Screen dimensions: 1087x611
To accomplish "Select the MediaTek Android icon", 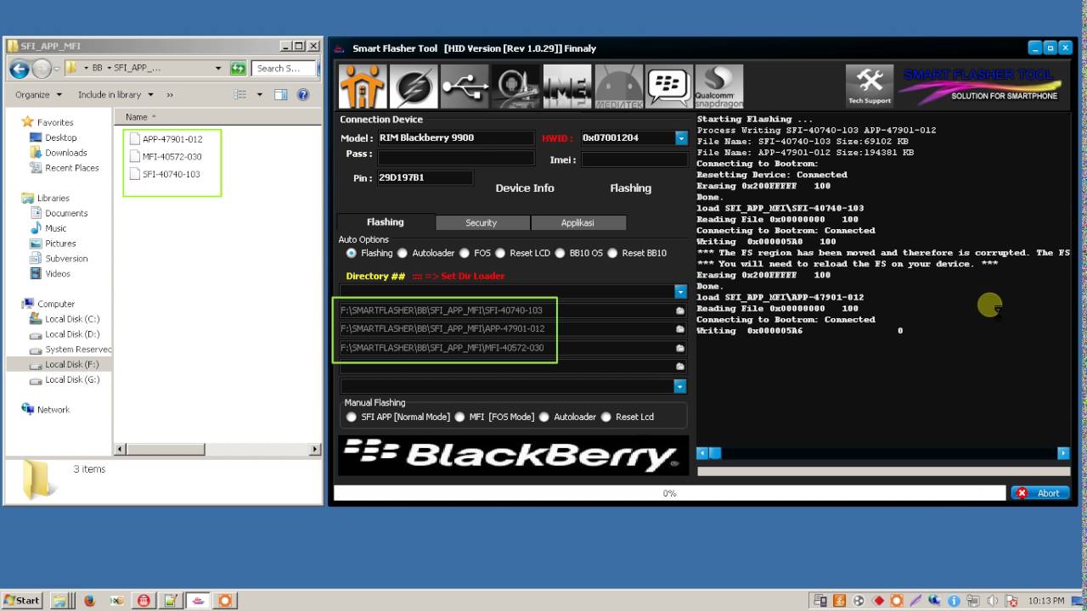I will [618, 87].
